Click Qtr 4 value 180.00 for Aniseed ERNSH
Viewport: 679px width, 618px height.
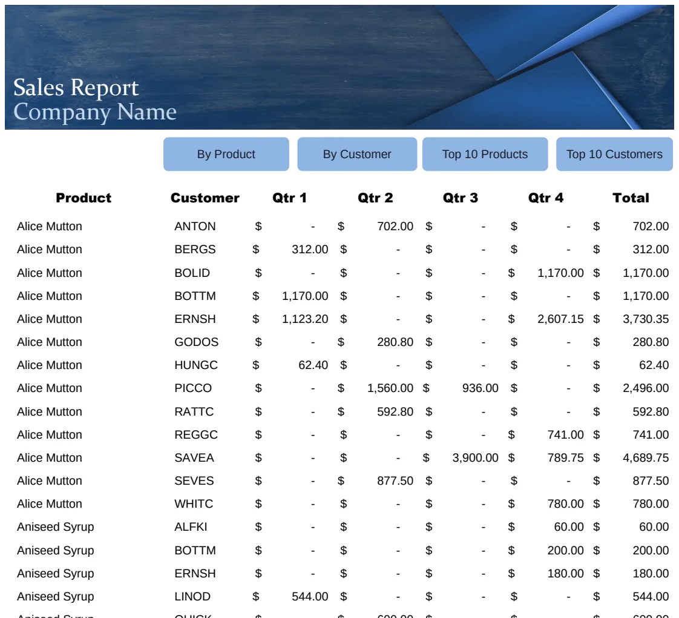click(x=566, y=573)
